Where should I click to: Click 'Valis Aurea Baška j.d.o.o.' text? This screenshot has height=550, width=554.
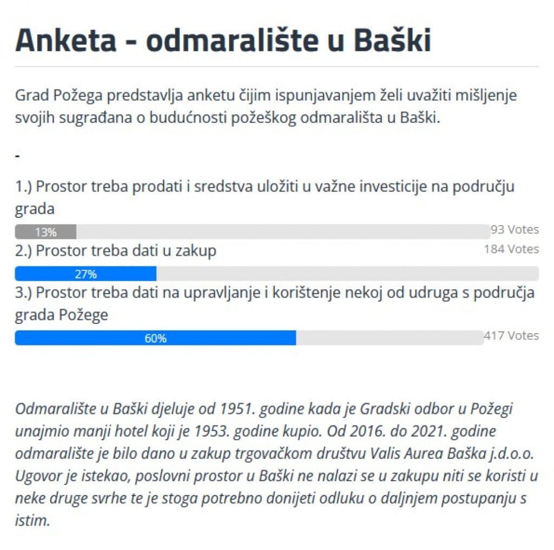[x=452, y=454]
